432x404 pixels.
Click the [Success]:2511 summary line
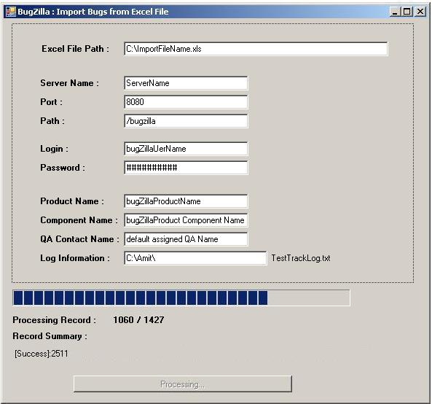[42, 354]
